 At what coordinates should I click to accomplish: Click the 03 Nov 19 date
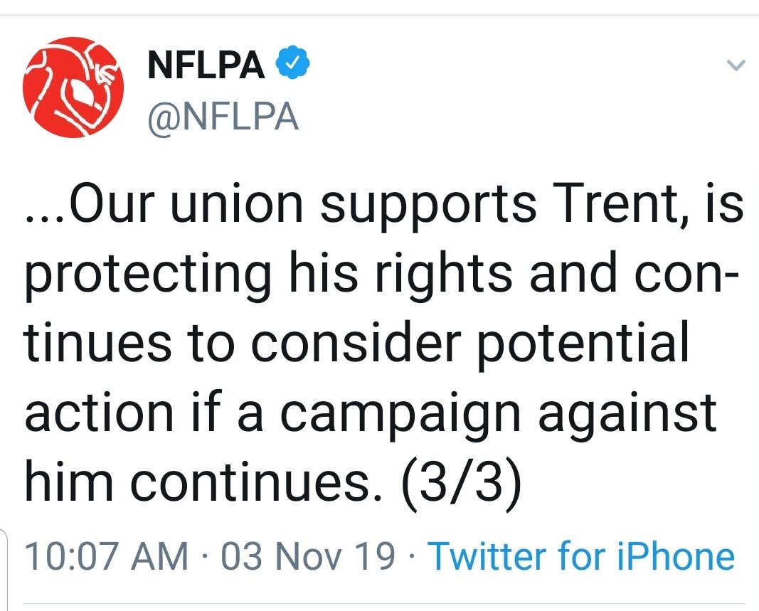coord(308,556)
